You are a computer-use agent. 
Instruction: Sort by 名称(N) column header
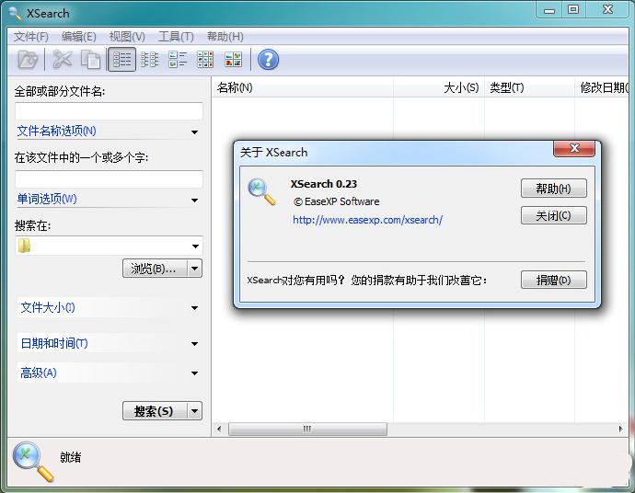click(302, 87)
